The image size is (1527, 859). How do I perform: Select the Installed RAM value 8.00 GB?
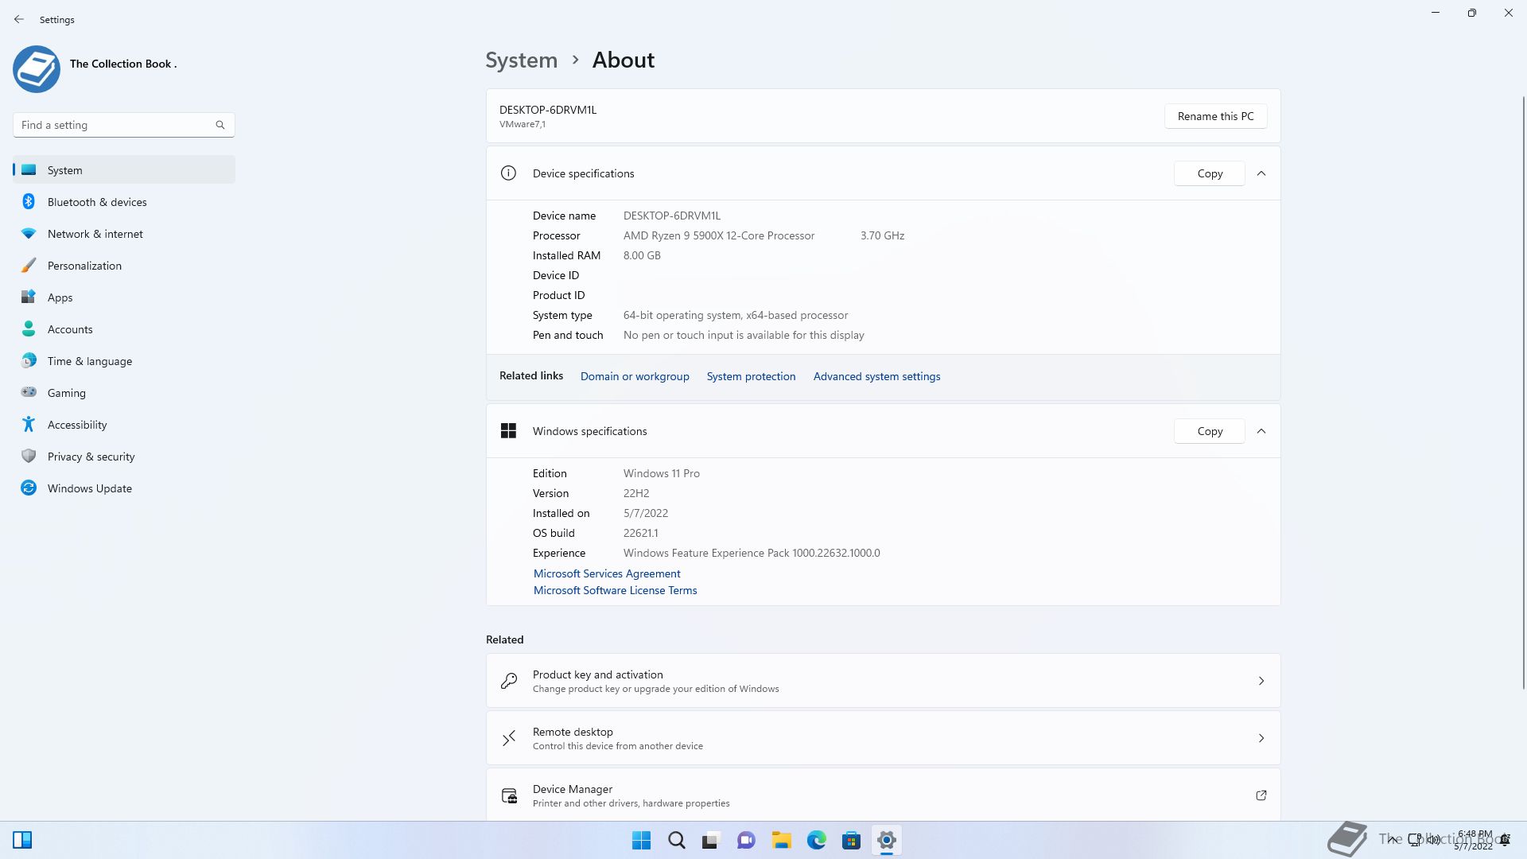tap(642, 255)
